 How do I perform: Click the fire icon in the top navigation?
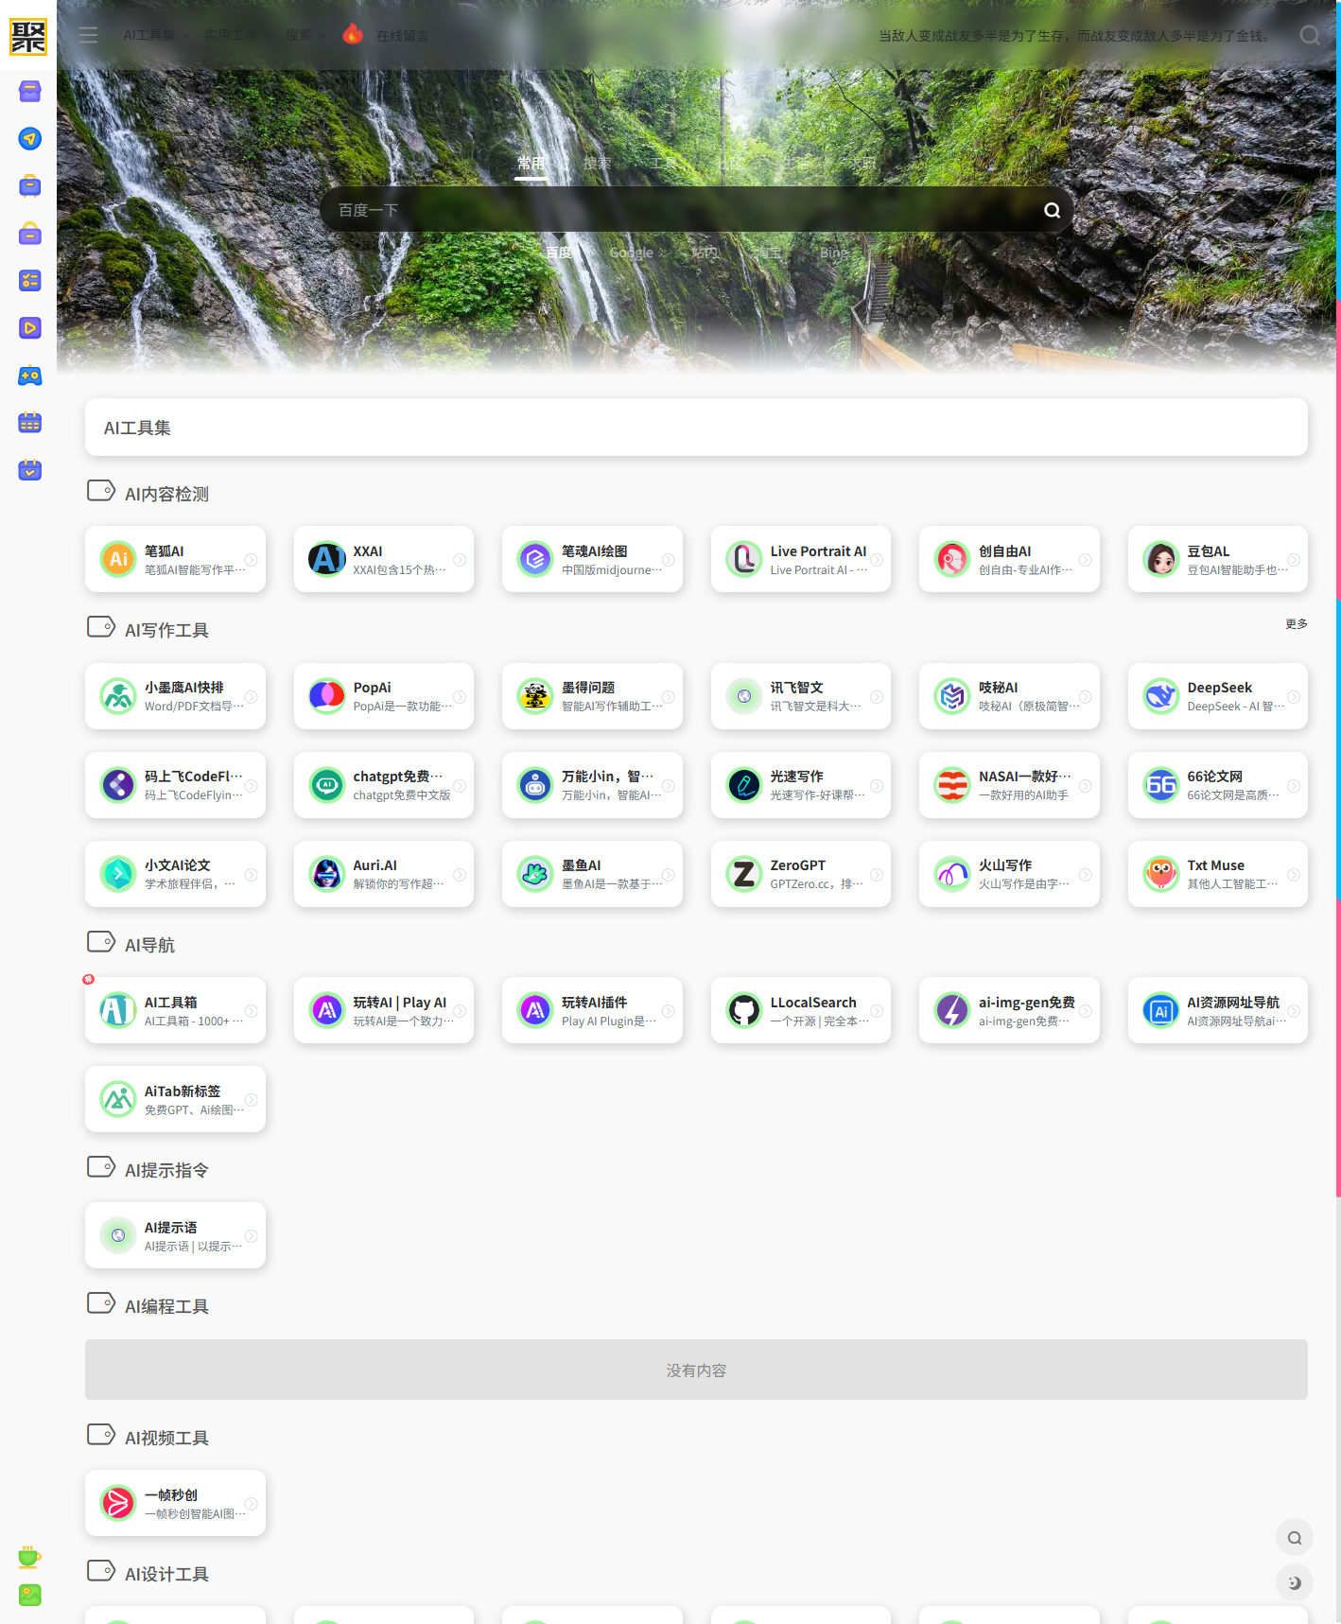click(353, 35)
